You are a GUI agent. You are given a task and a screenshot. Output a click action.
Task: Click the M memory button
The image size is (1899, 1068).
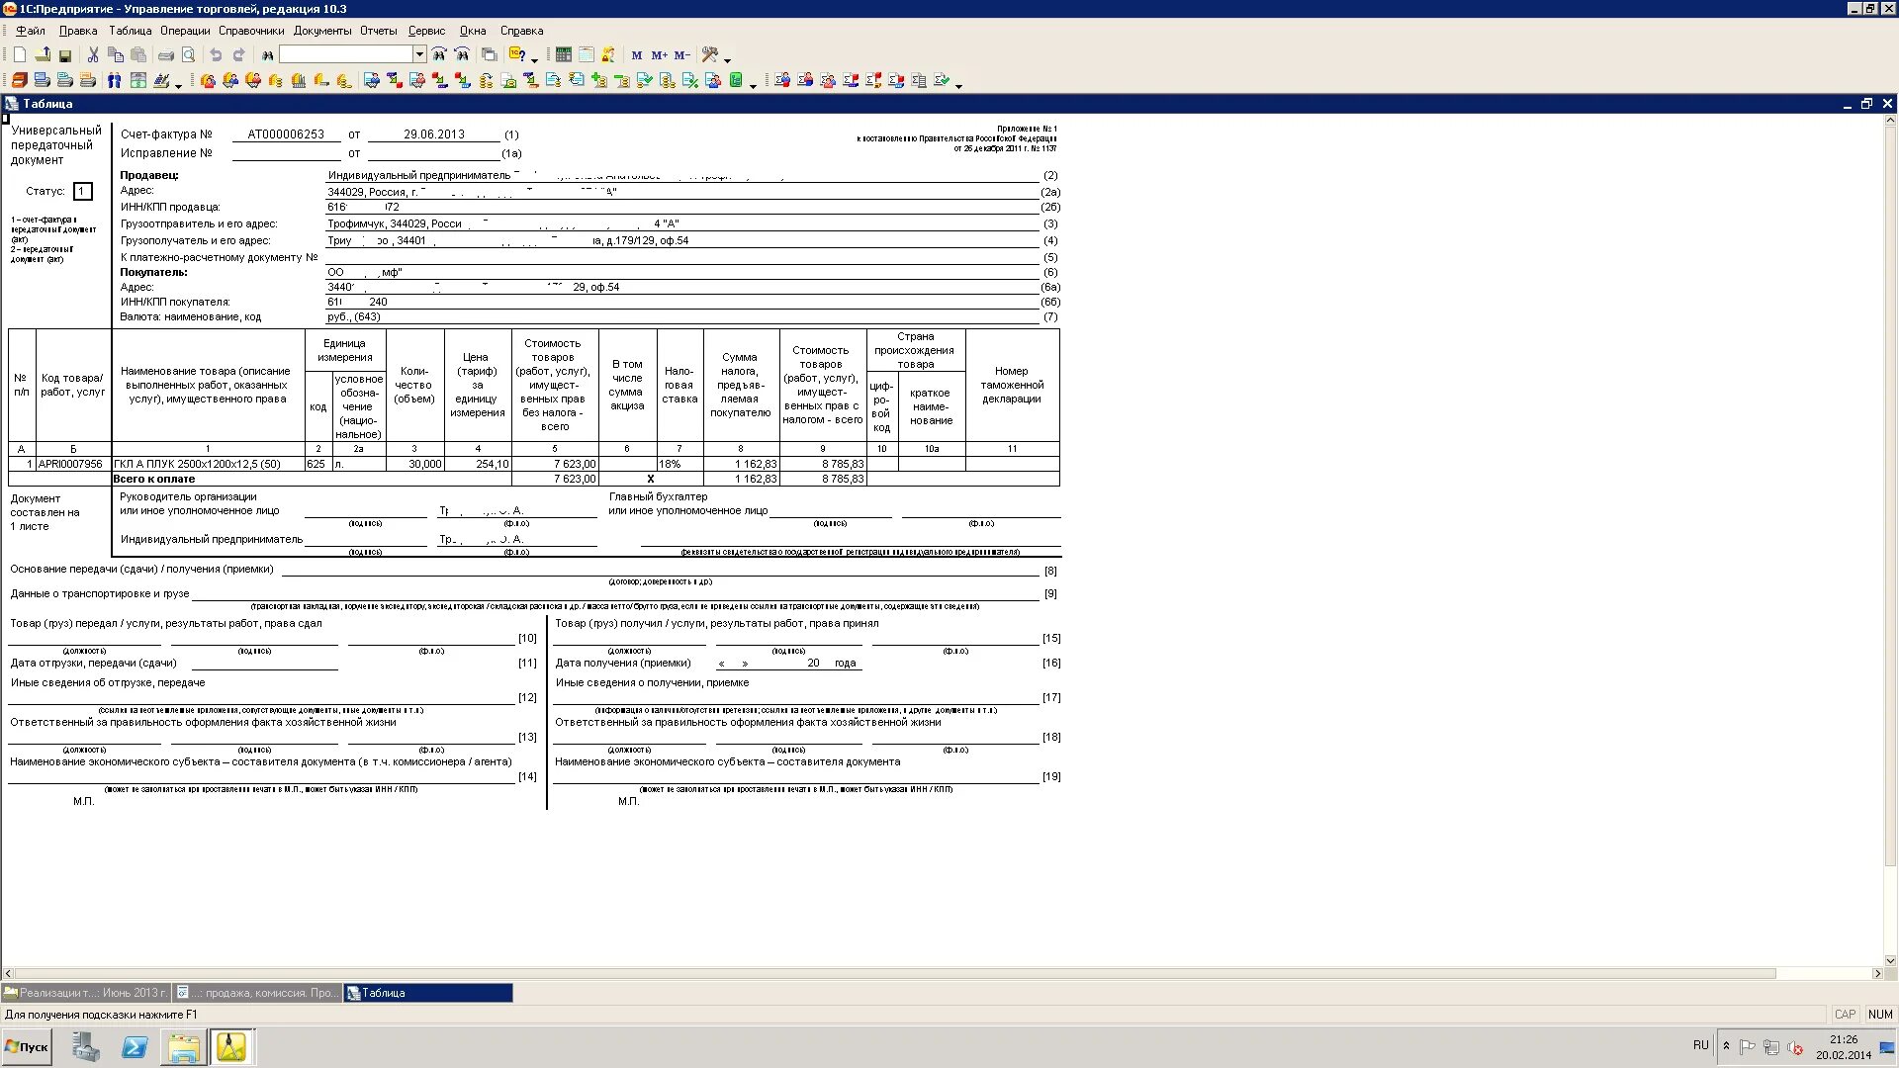(636, 55)
